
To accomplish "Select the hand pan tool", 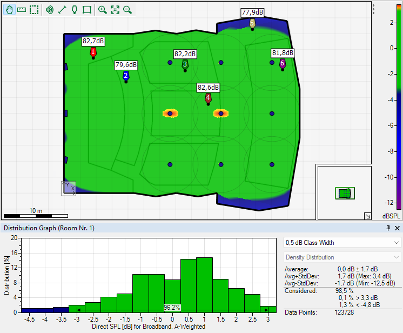I will pos(9,10).
